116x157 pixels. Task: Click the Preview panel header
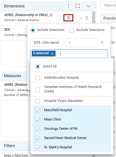tap(108, 18)
